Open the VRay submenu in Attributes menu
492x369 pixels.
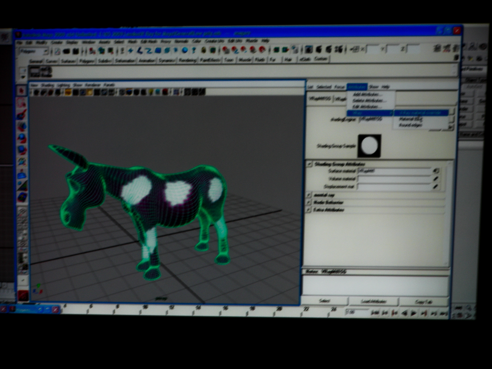tap(370, 113)
